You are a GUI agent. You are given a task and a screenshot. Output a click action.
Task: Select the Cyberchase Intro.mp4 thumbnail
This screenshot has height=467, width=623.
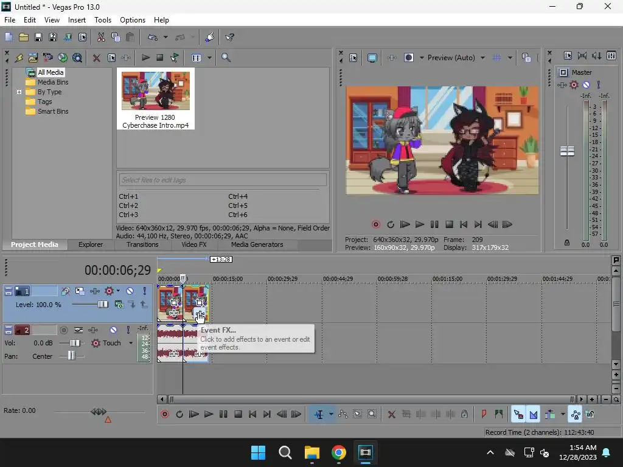[155, 99]
